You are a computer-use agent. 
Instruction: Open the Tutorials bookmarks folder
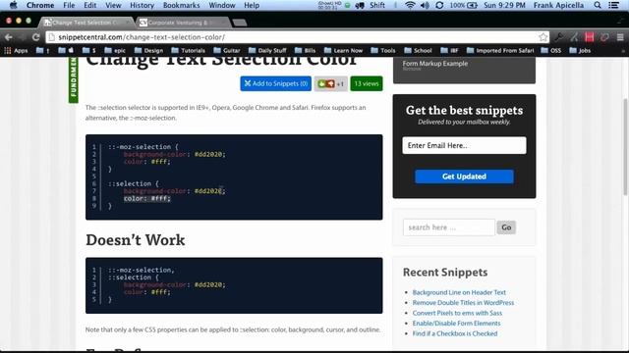tap(188, 50)
